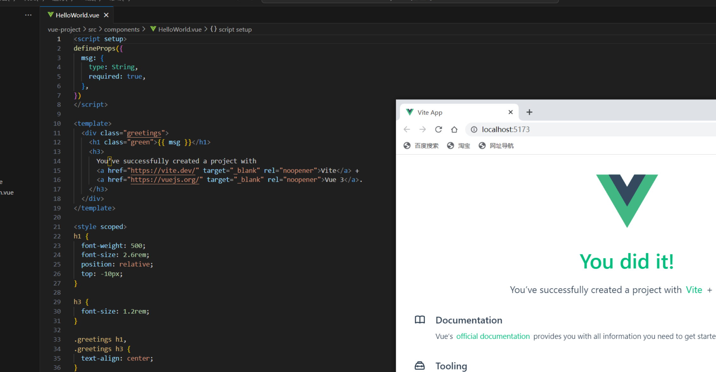
Task: Click components in the breadcrumb path
Action: pos(121,29)
